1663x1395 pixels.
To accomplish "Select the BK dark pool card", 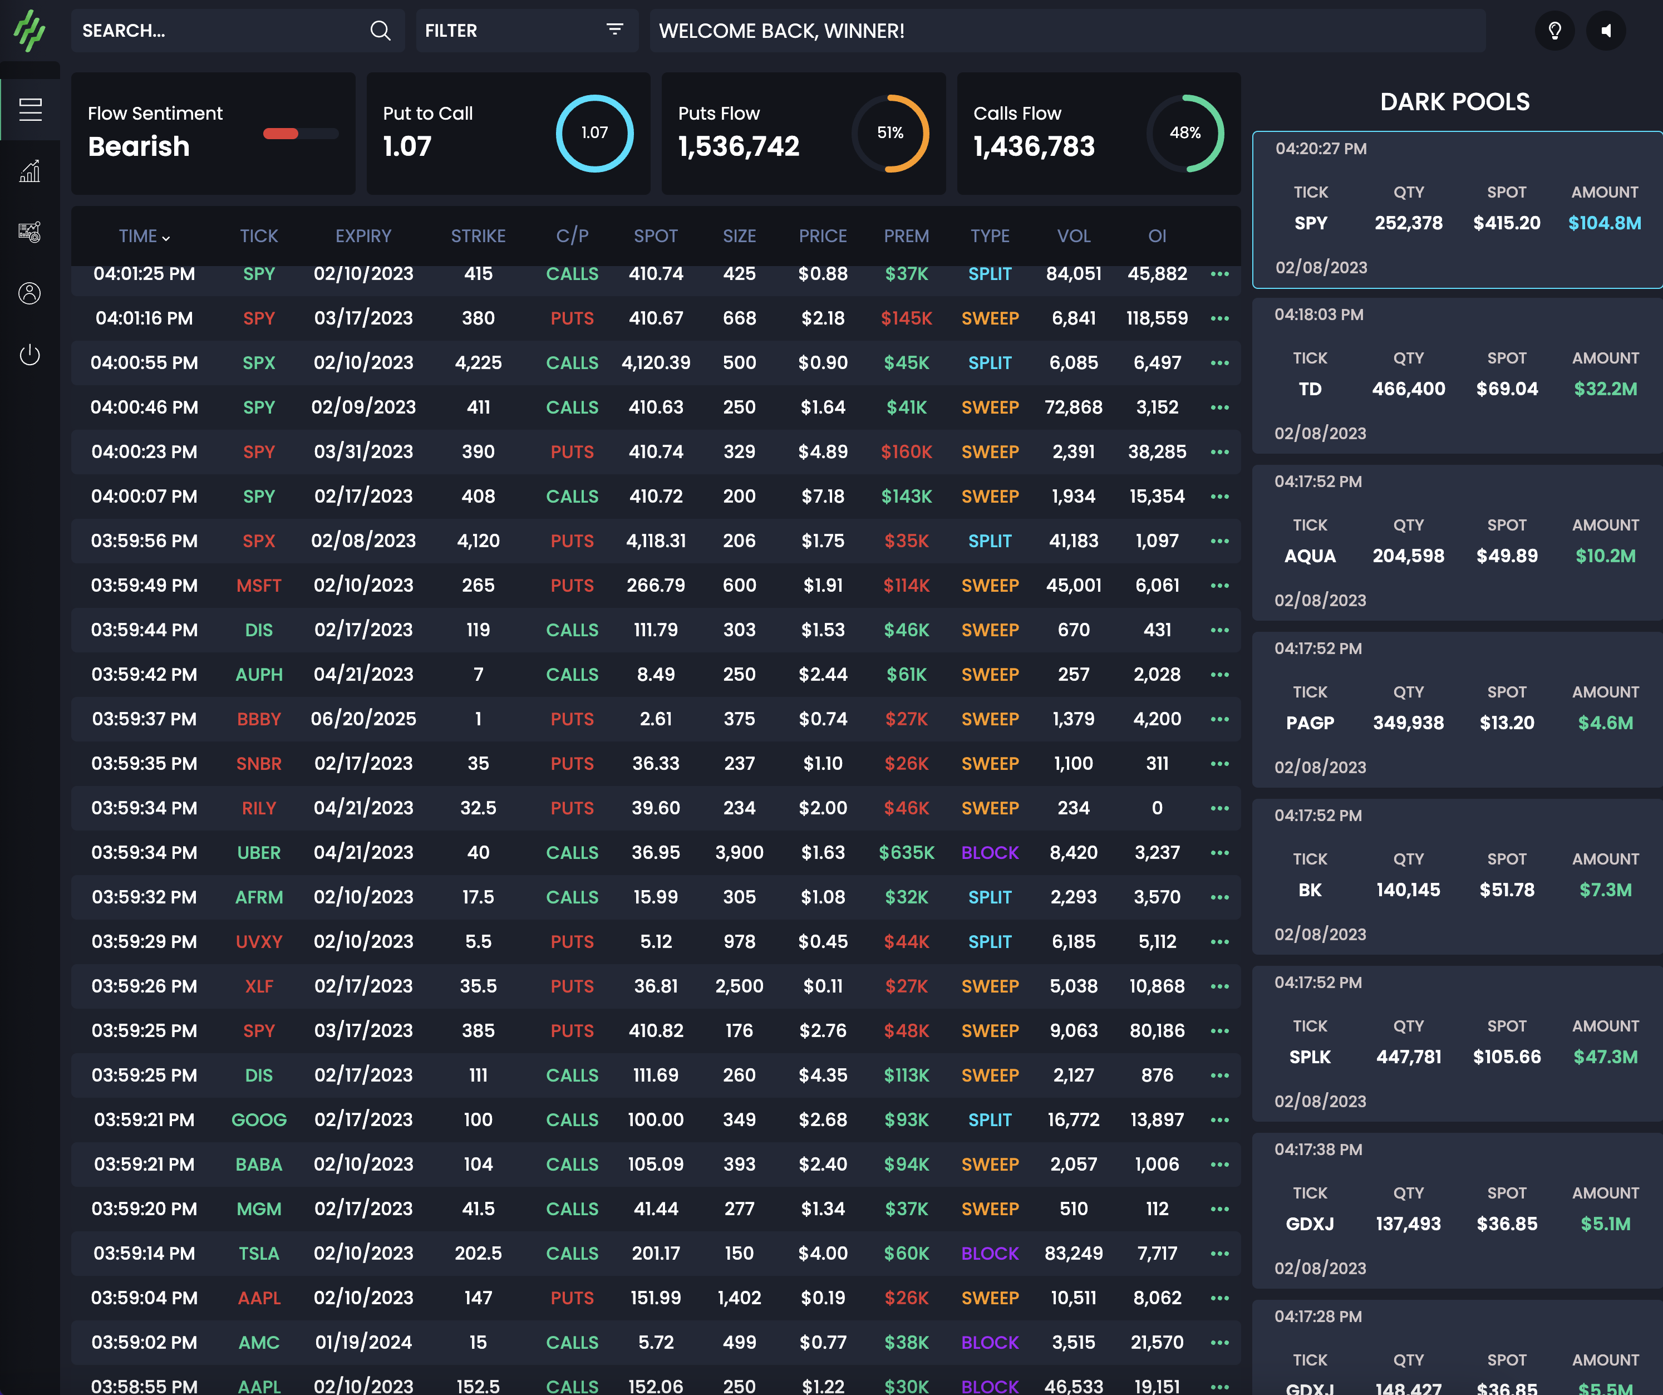I will click(x=1457, y=877).
